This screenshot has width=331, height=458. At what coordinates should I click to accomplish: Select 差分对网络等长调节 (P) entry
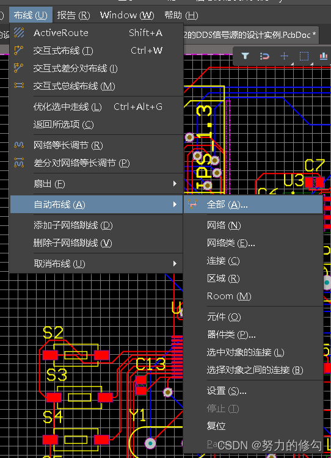(96, 163)
